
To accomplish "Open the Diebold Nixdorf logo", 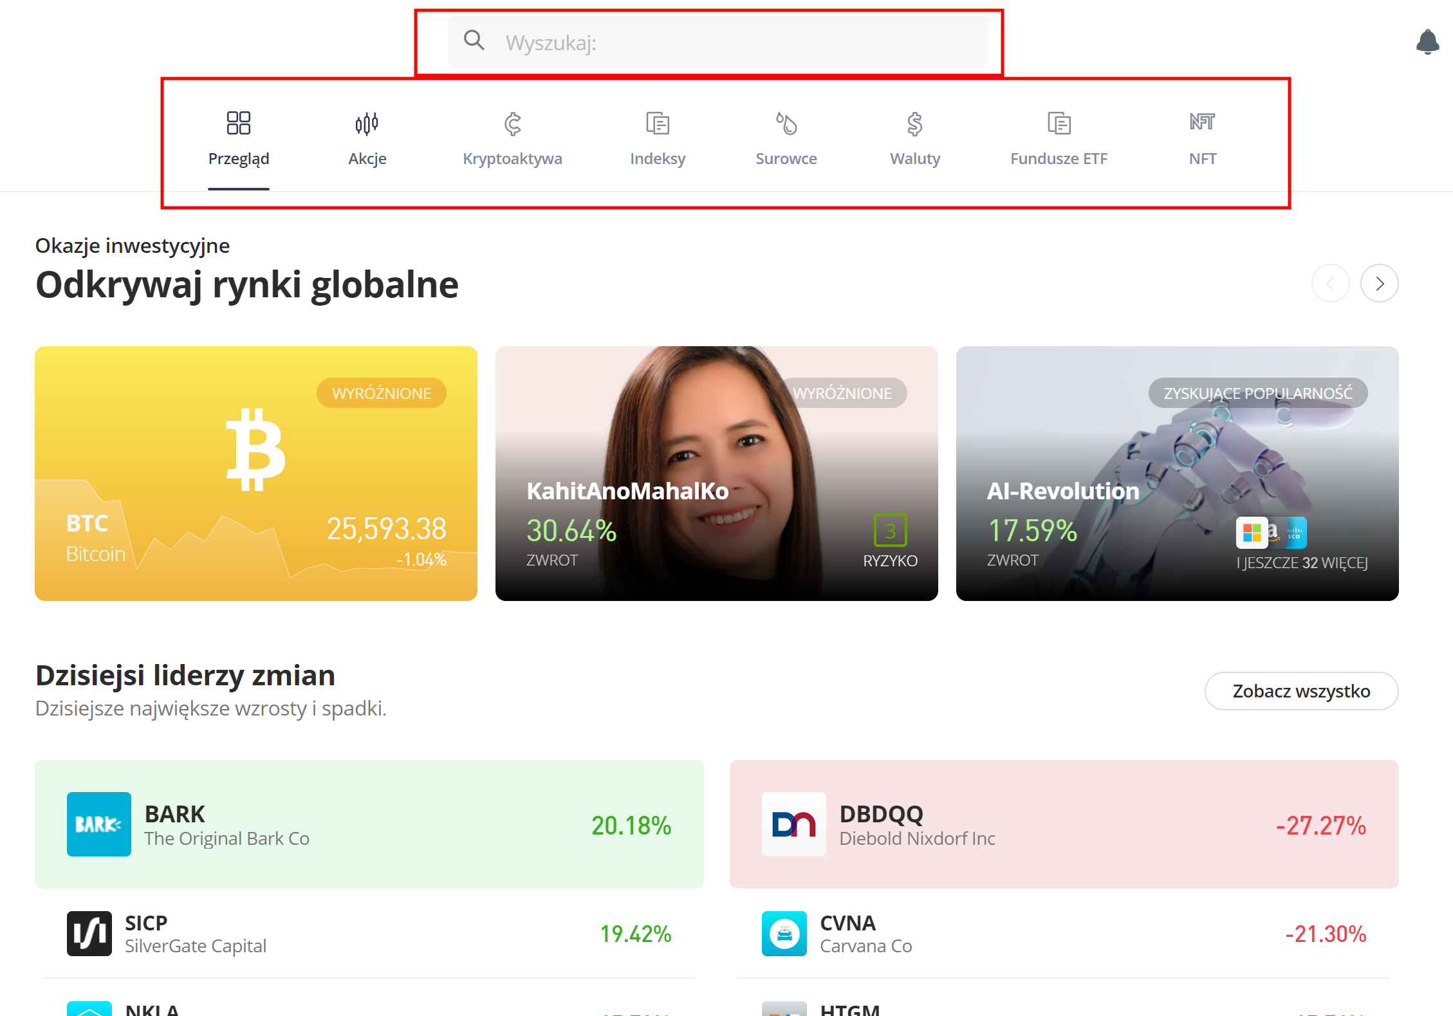I will tap(793, 824).
